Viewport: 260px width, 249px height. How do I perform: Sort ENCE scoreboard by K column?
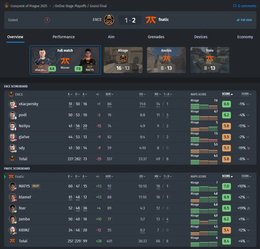pyautogui.click(x=70, y=94)
